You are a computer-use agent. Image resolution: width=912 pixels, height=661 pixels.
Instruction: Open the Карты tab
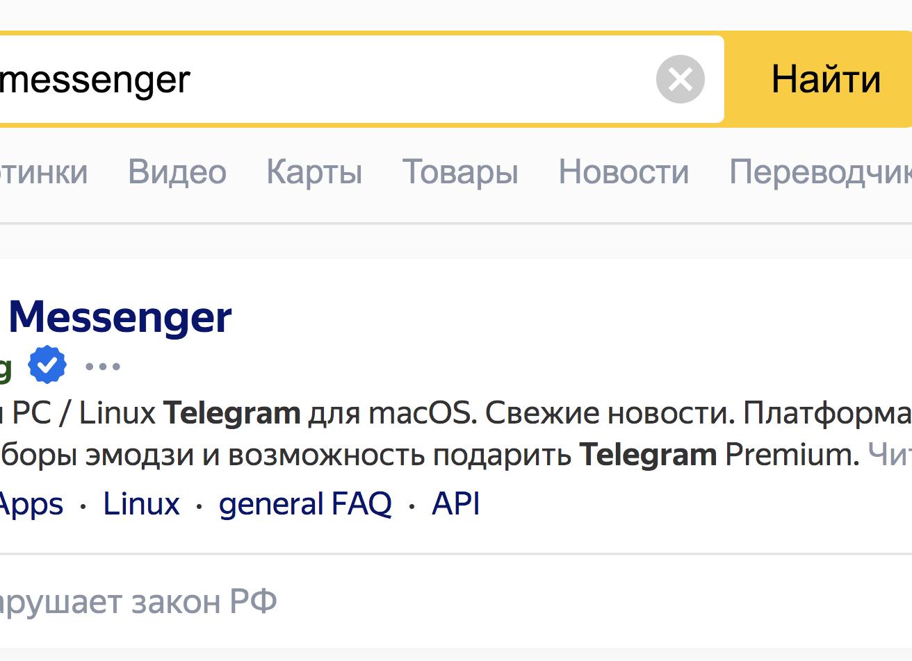(x=314, y=171)
